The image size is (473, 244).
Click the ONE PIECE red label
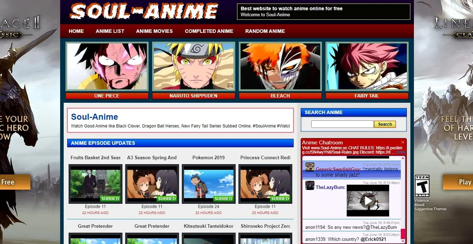[x=107, y=96]
